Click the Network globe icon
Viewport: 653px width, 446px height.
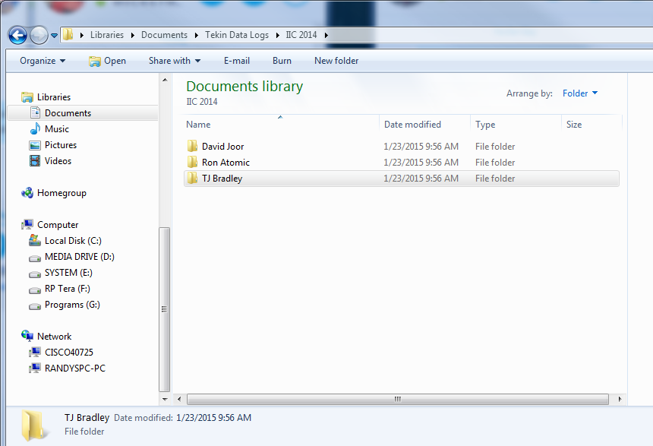click(x=27, y=336)
